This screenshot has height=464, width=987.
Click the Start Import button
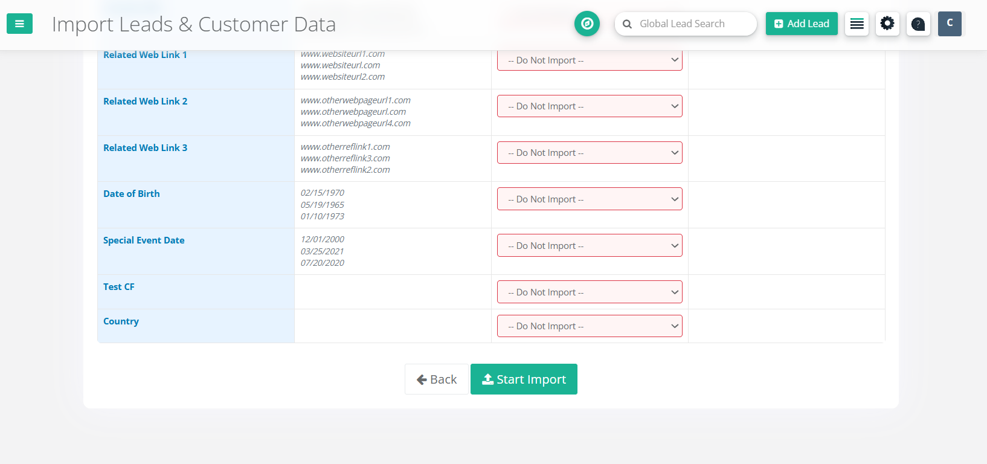tap(524, 379)
